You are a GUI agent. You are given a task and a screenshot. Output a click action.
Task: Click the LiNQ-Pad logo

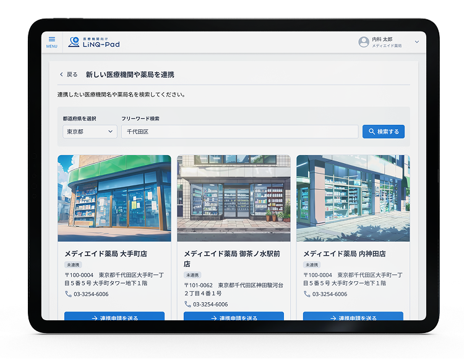(94, 42)
